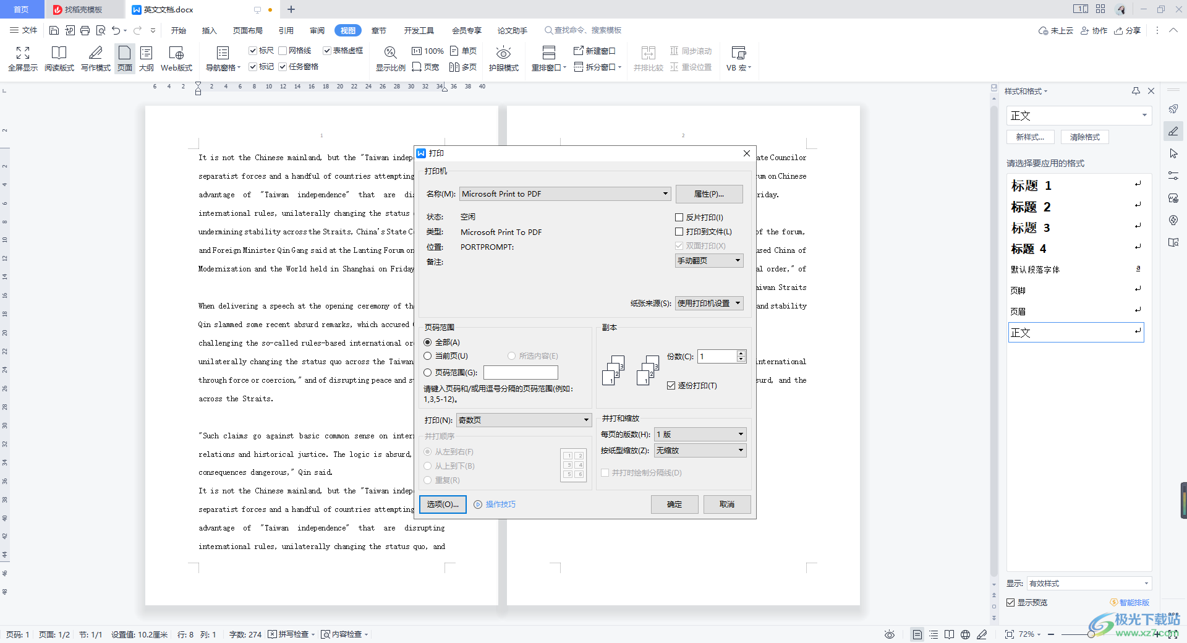Open the Review (审阅) tab
Image resolution: width=1187 pixels, height=643 pixels.
(x=317, y=30)
